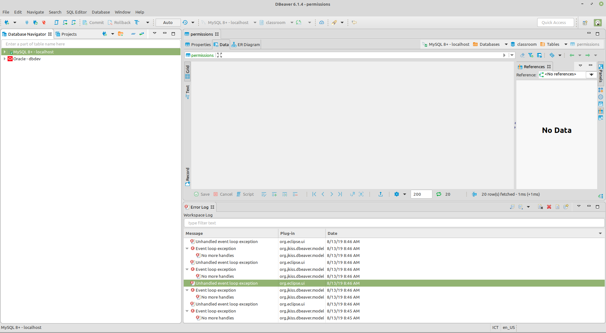The height and width of the screenshot is (333, 606).
Task: Click the Link with Editor arrows in Navigator
Action: tap(142, 34)
